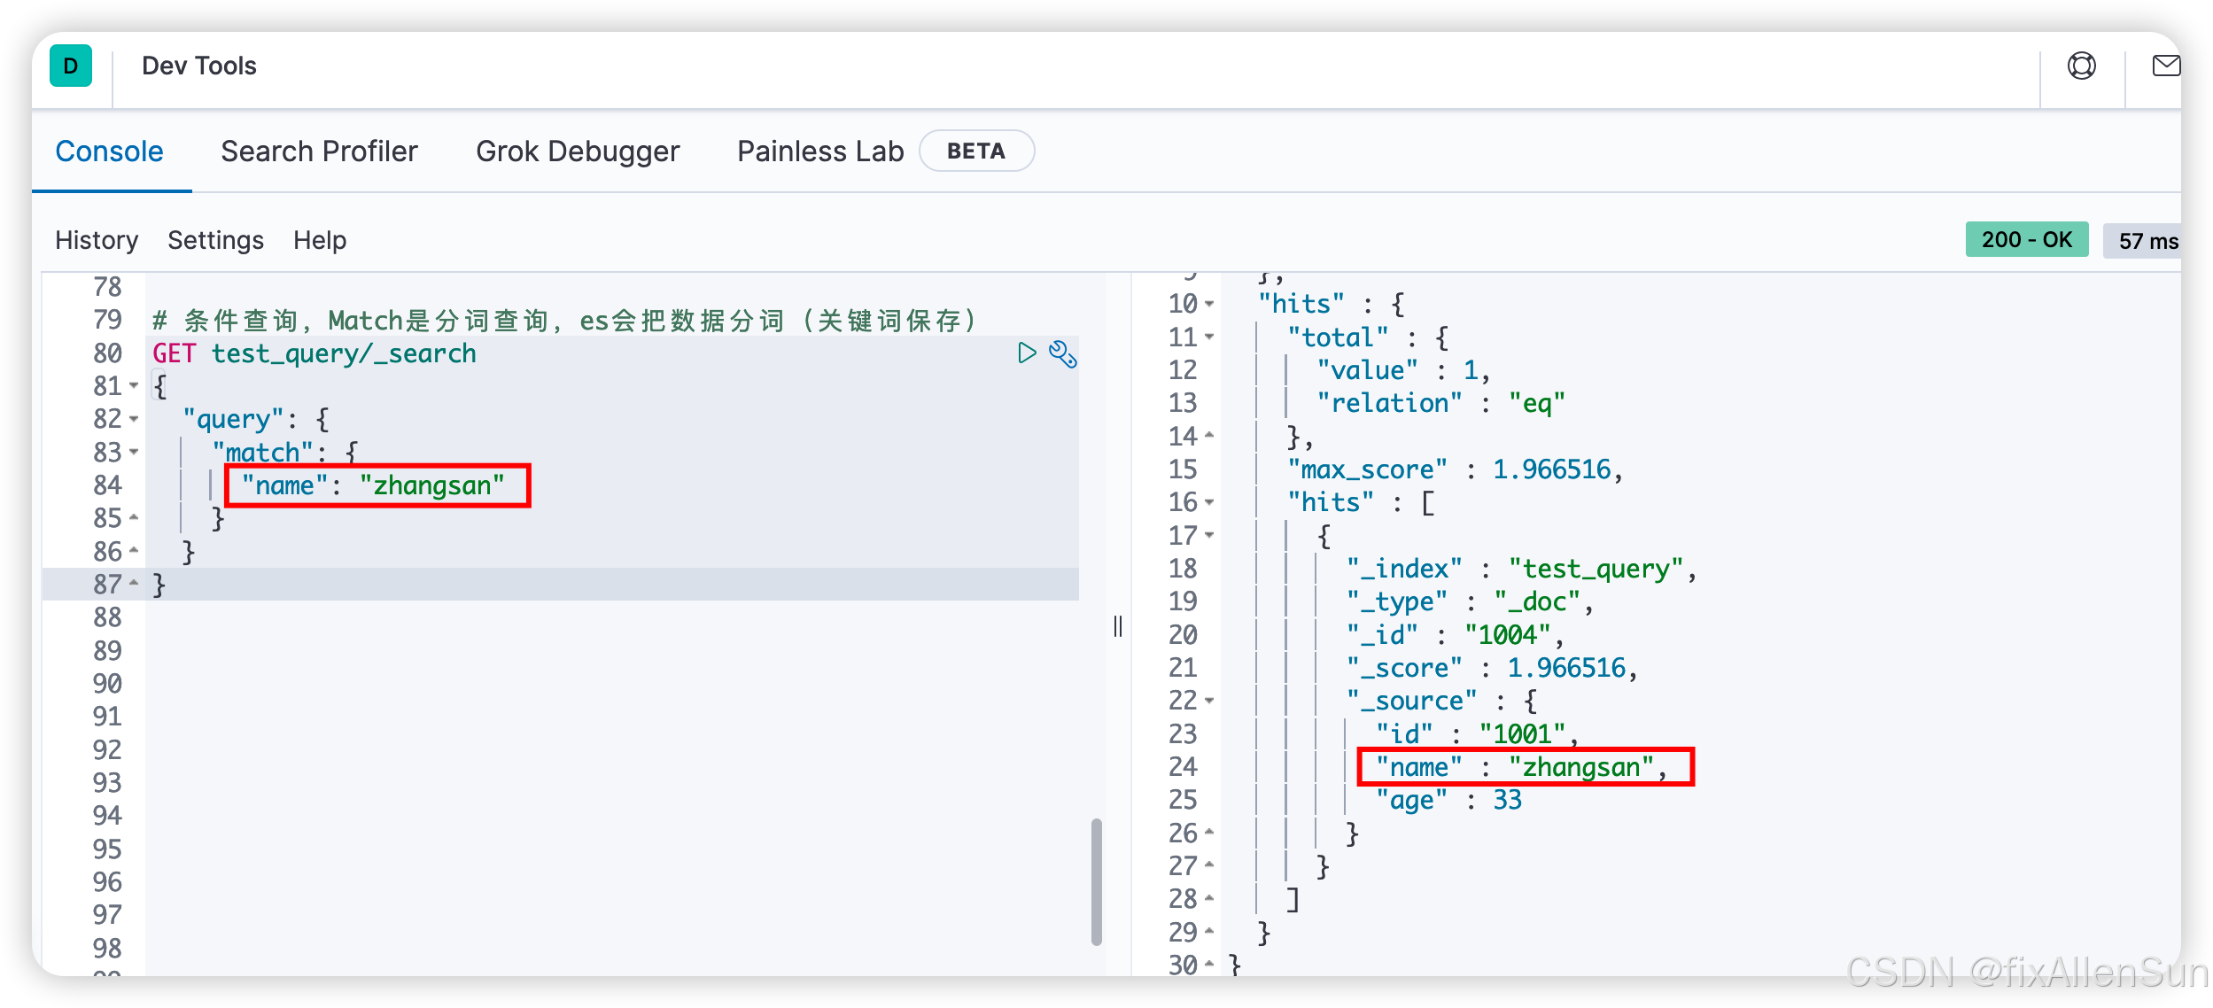Collapse the match block at line 83

coord(134,452)
